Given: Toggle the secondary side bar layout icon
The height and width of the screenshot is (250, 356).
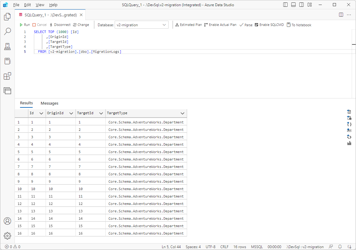Looking at the screenshot, I should pyautogui.click(x=301, y=5).
